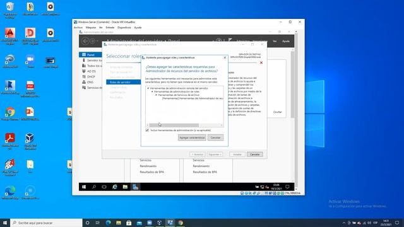Image resolution: width=404 pixels, height=227 pixels.
Task: Open Google Chrome from host taskbar
Action: [x=181, y=223]
